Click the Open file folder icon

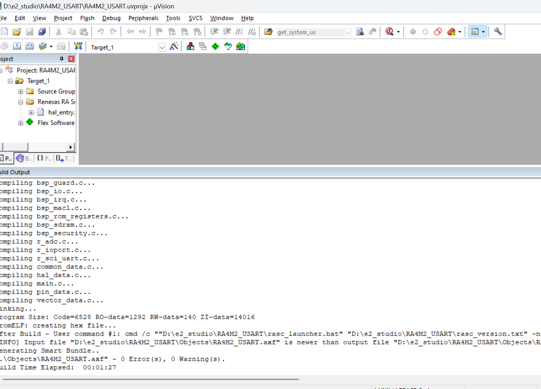click(16, 32)
